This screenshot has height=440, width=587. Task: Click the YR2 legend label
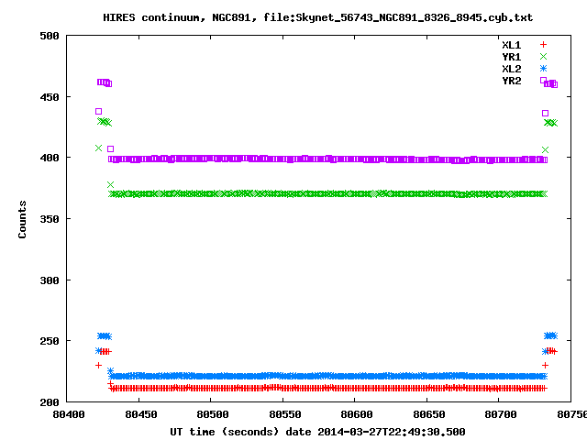tap(512, 81)
